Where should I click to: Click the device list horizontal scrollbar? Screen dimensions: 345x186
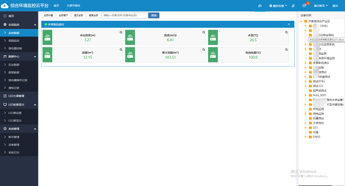pyautogui.click(x=315, y=185)
